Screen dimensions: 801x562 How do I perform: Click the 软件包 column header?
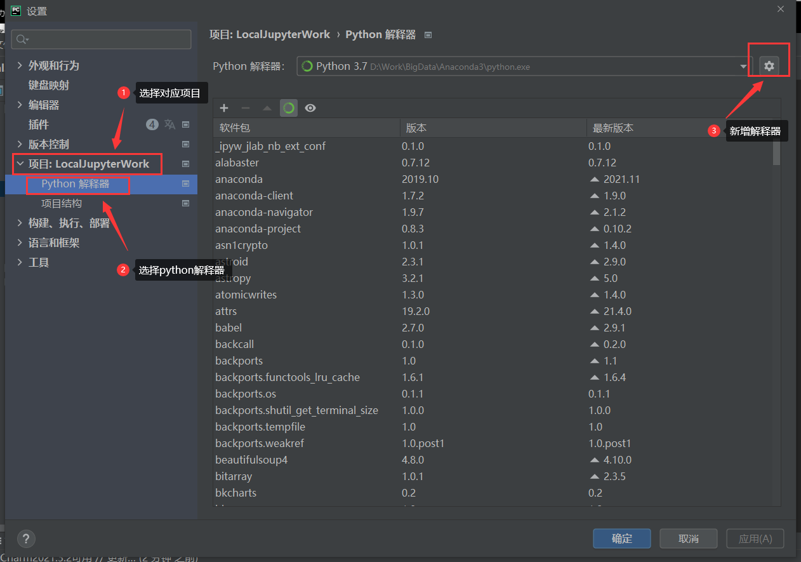coord(307,128)
